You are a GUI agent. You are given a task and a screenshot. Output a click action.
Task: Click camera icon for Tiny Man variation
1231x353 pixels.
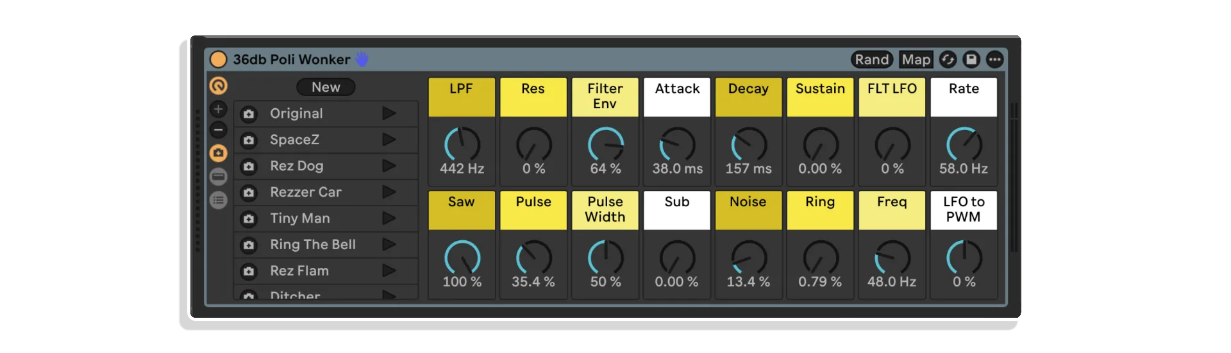pyautogui.click(x=249, y=219)
